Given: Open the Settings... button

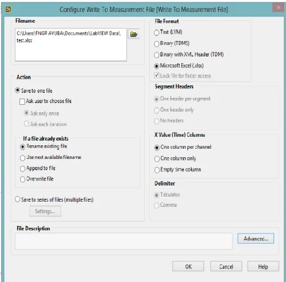Looking at the screenshot, I should tap(45, 211).
